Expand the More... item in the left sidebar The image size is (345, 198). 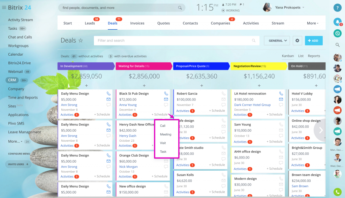pos(15,141)
